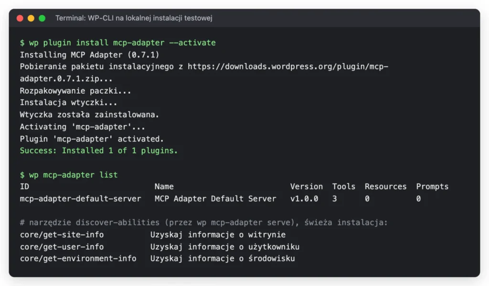Image resolution: width=489 pixels, height=286 pixels.
Task: Click the 'core/get-site-info' ability name
Action: pos(62,234)
